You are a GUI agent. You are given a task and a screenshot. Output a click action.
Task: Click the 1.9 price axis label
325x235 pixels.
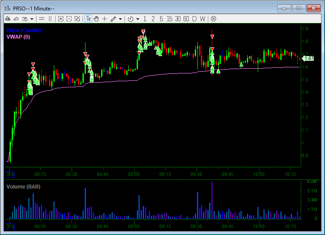[x=305, y=29]
